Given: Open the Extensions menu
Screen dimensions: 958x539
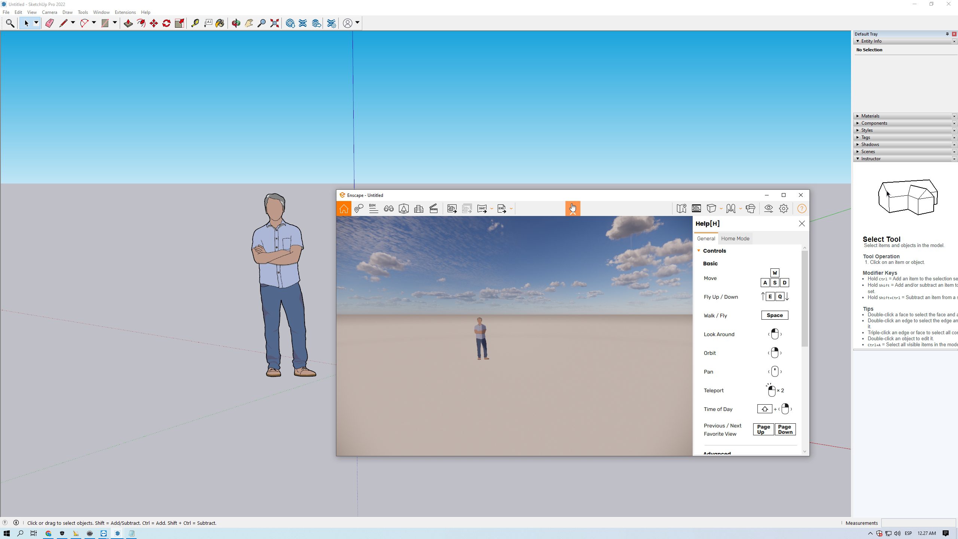Looking at the screenshot, I should coord(125,12).
